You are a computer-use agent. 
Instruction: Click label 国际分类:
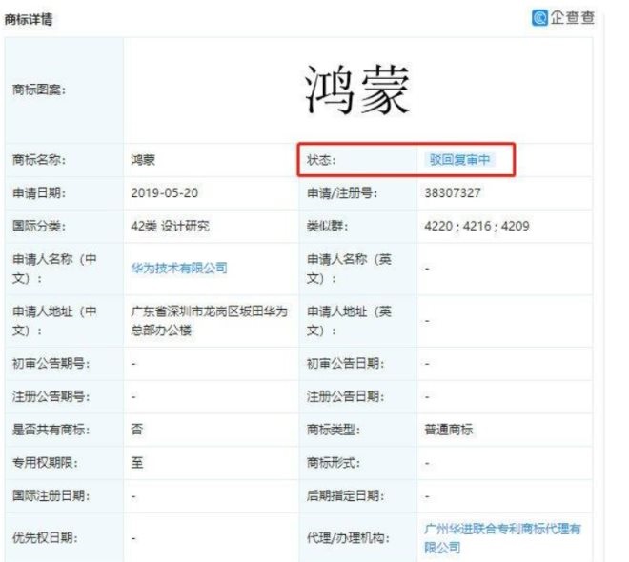click(39, 226)
